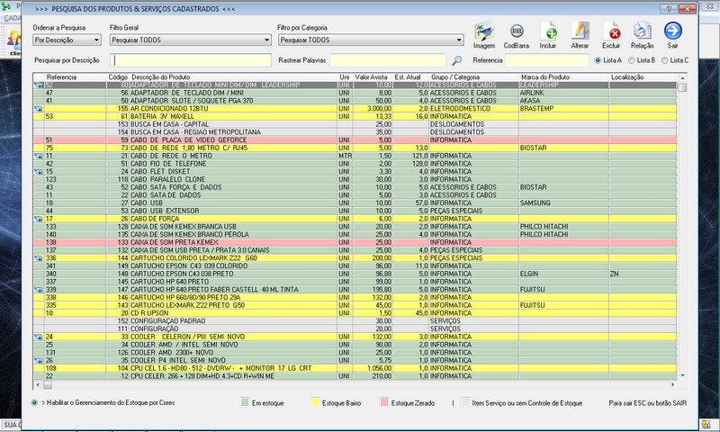
Task: Select the Lista A radio button
Action: tap(598, 60)
